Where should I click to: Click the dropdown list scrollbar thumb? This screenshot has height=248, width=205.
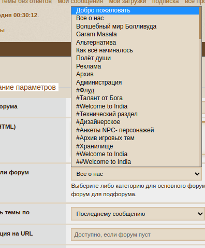tap(200, 23)
